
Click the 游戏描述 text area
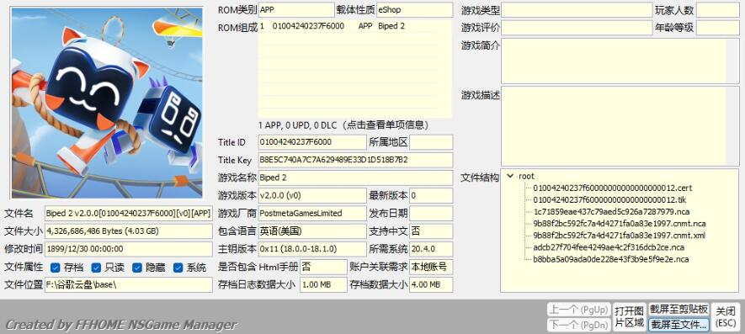click(x=620, y=126)
